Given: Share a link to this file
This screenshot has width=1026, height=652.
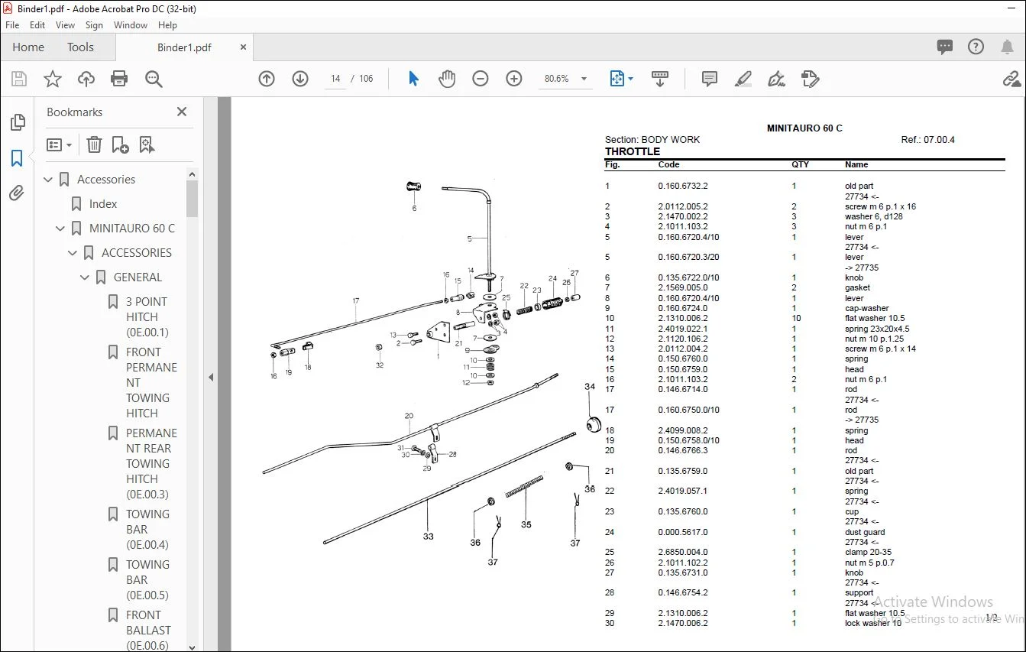Looking at the screenshot, I should click(1012, 79).
